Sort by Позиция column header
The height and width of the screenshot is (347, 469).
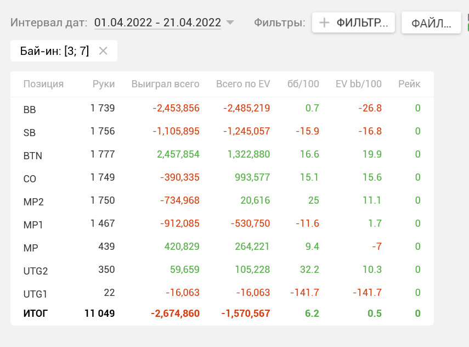(43, 84)
